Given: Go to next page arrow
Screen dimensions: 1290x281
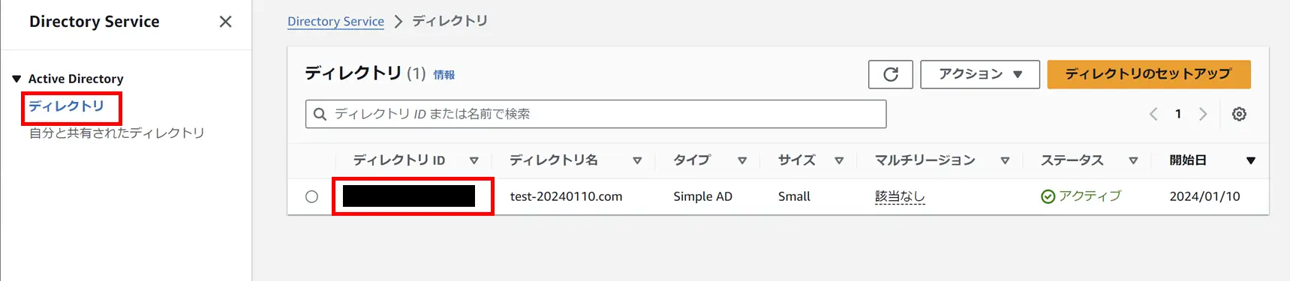Looking at the screenshot, I should tap(1203, 114).
